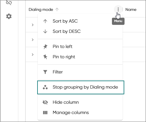Open the settings gear in sidebar
The width and height of the screenshot is (146, 122).
coord(9,16)
